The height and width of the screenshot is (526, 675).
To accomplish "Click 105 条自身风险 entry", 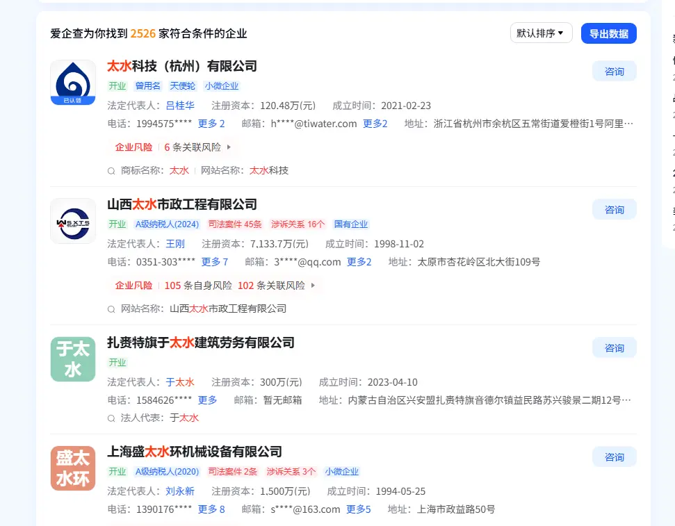I will tap(198, 286).
